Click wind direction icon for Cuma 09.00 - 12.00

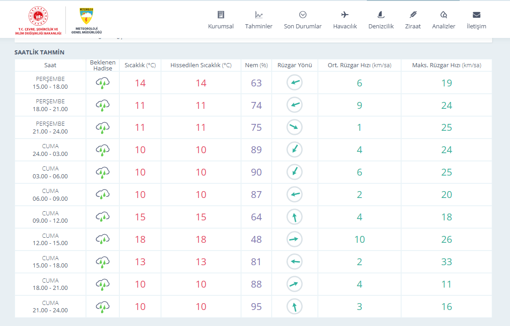pos(295,217)
